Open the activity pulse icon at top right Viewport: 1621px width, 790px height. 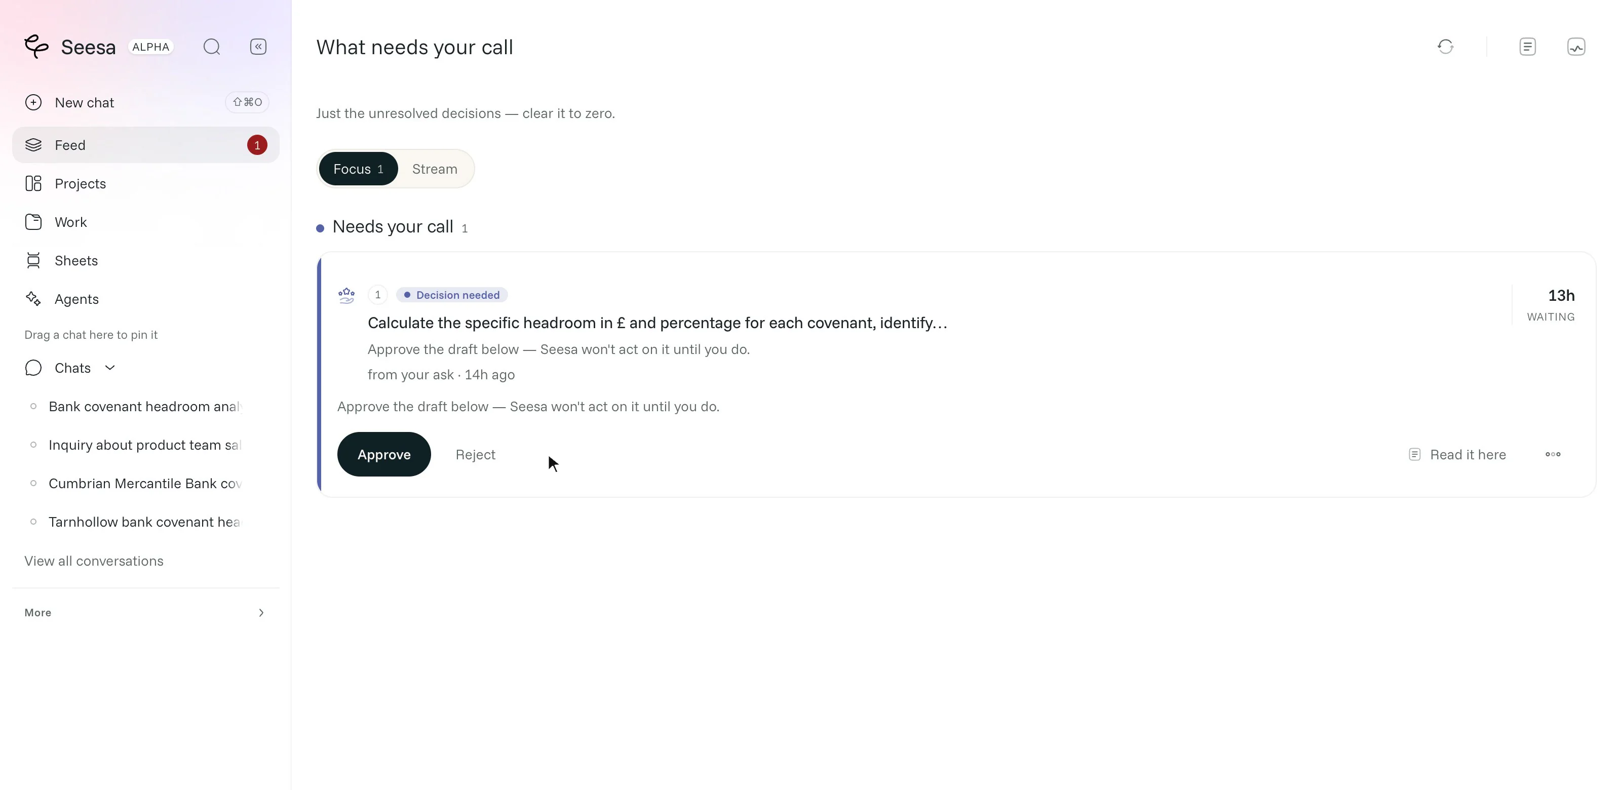coord(1576,47)
